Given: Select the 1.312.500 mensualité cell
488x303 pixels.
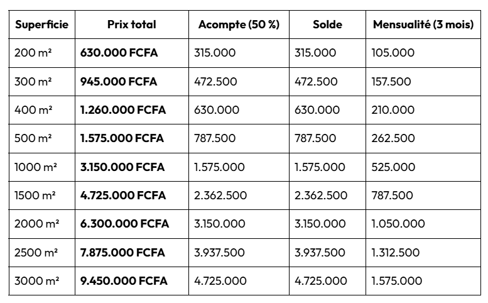Looking at the screenshot, I should pyautogui.click(x=423, y=253).
